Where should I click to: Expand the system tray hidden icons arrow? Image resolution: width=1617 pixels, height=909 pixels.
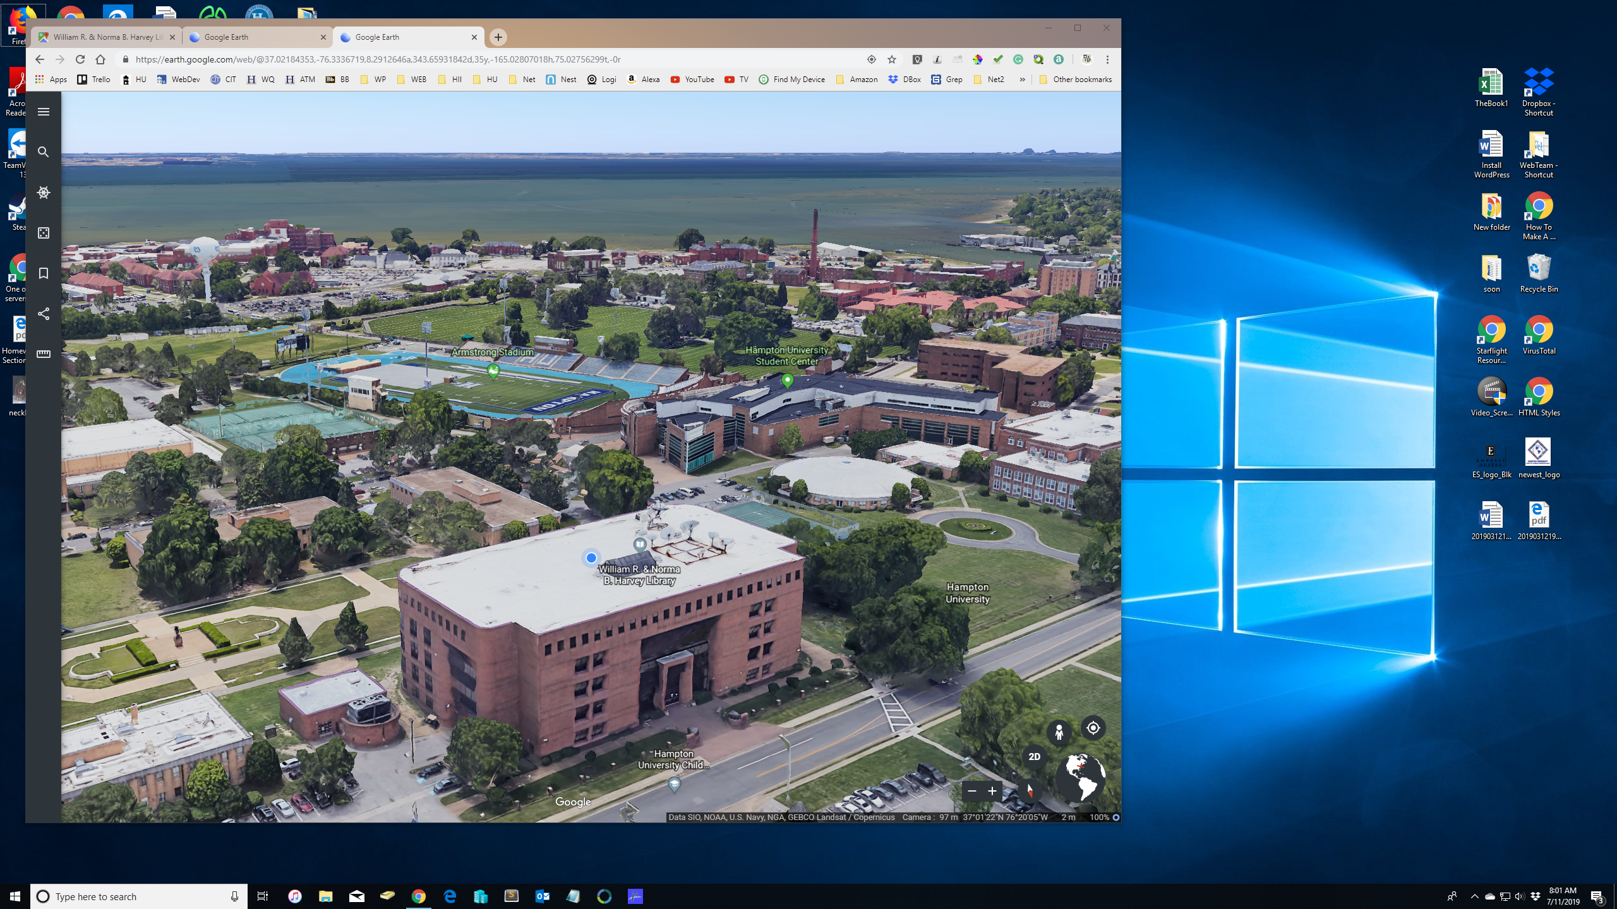pos(1474,896)
